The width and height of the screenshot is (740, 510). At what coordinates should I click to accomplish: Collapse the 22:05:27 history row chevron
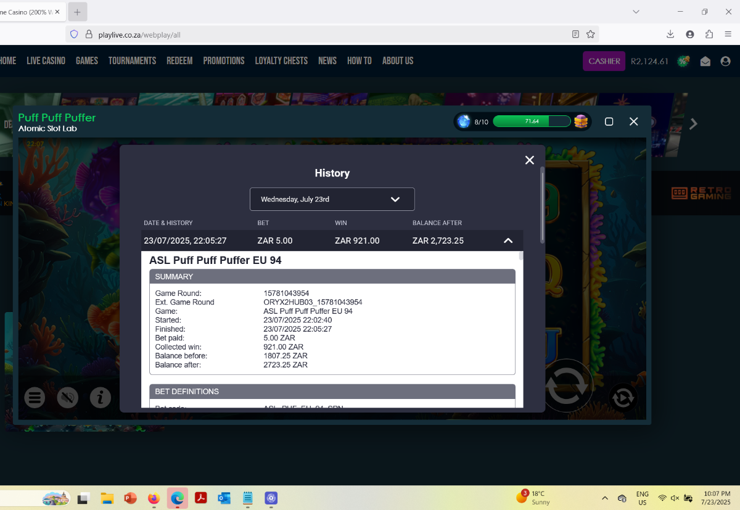[508, 241]
